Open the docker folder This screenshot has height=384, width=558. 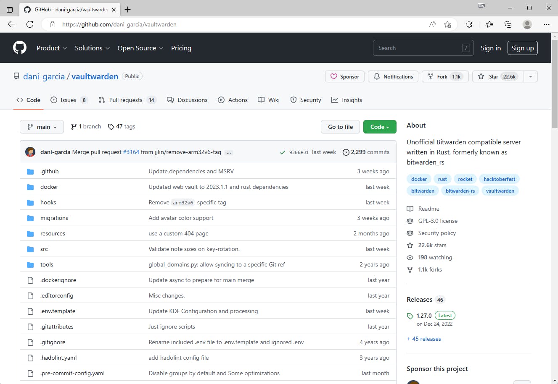point(49,187)
